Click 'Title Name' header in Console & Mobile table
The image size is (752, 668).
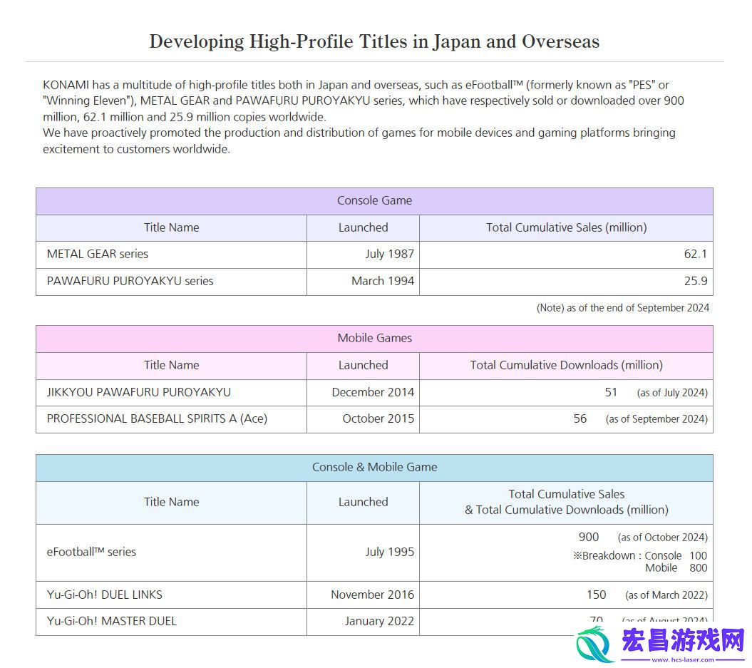[171, 502]
